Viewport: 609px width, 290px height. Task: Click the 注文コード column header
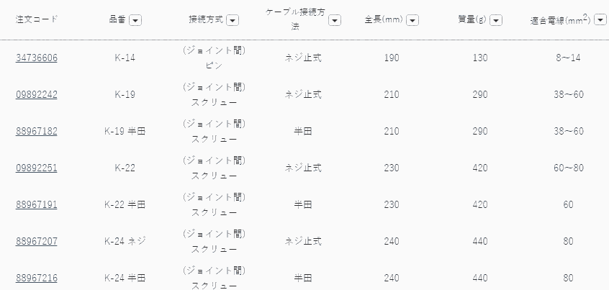[x=37, y=19]
